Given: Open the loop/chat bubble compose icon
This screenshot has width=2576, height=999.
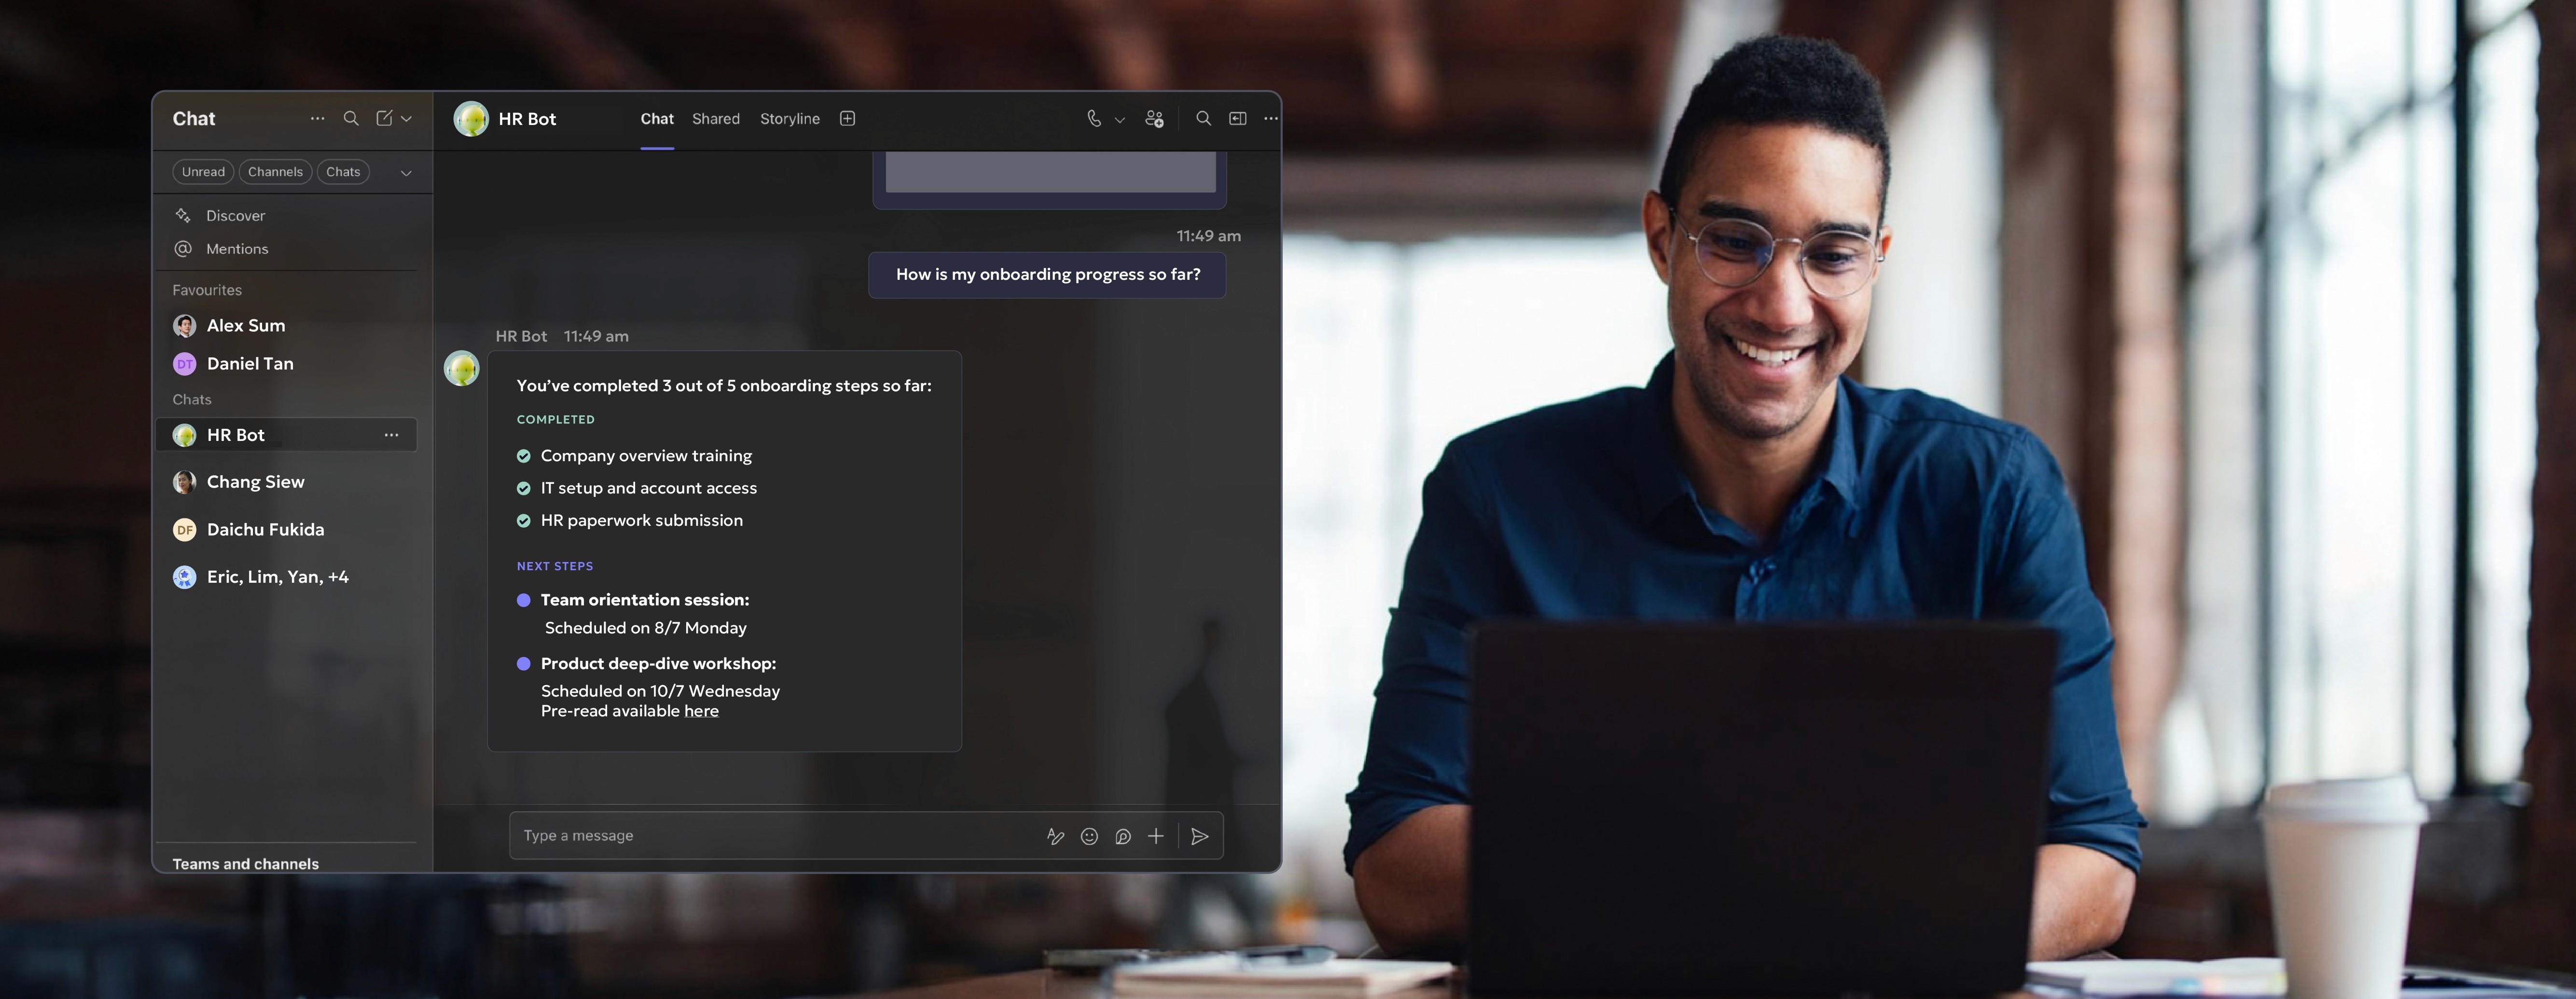Looking at the screenshot, I should pyautogui.click(x=1123, y=837).
